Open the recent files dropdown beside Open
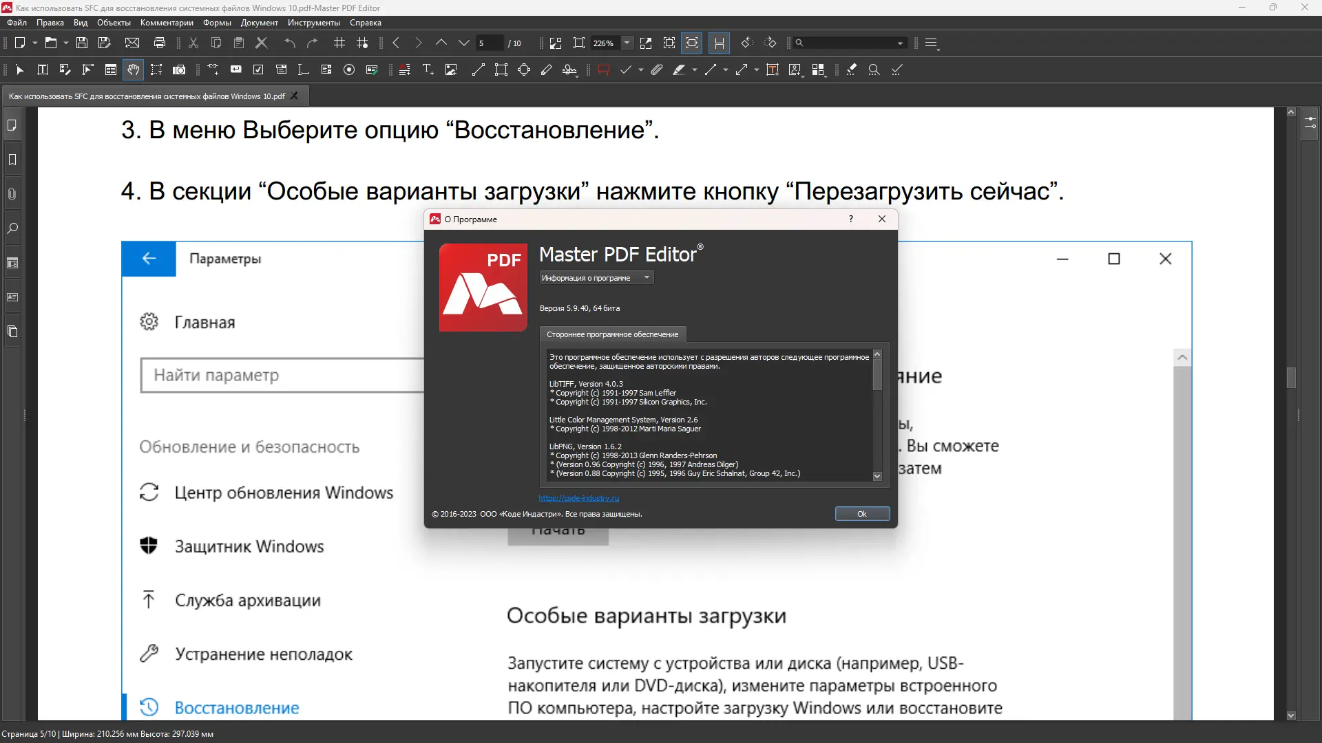This screenshot has width=1322, height=743. coord(65,43)
